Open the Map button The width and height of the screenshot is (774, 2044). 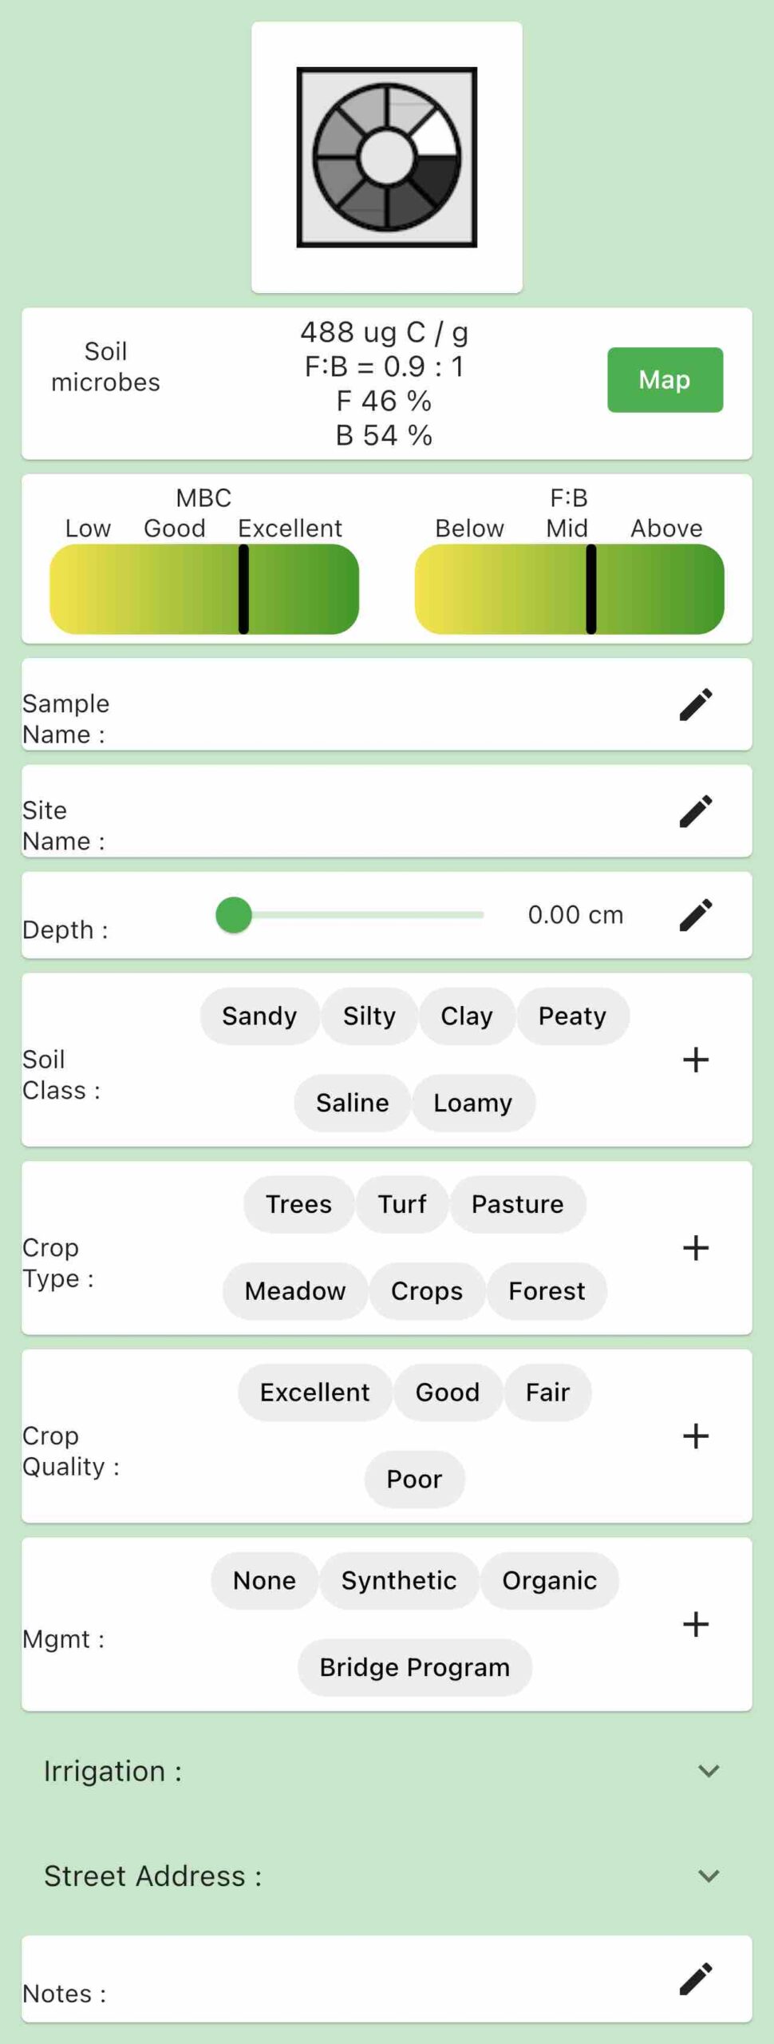click(665, 380)
